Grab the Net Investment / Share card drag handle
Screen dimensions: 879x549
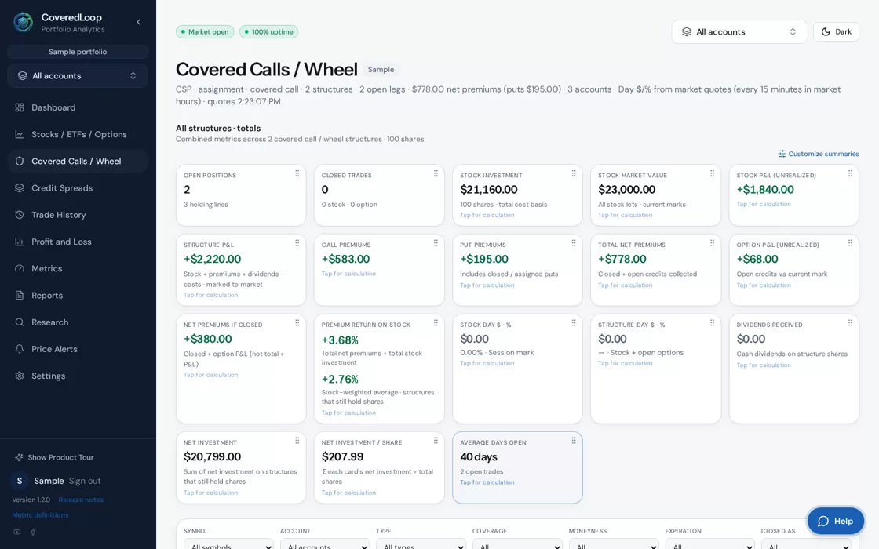(x=436, y=441)
